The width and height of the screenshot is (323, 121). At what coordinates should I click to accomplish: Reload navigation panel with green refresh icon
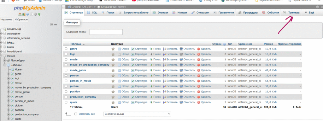pyautogui.click(x=39, y=14)
